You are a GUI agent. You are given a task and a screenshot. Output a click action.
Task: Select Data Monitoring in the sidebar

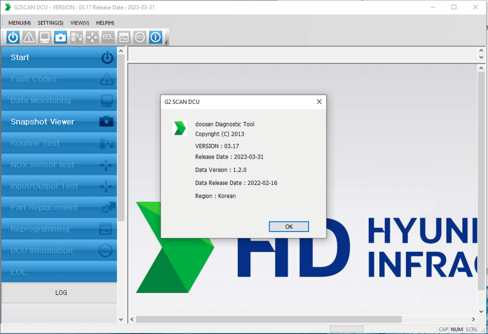point(59,101)
